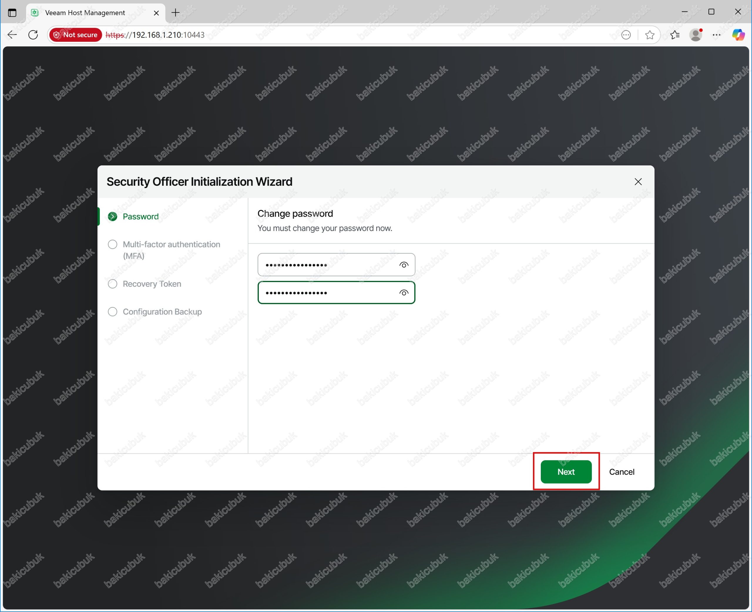The image size is (752, 612).
Task: Click the address bar more options icon
Action: coord(626,35)
